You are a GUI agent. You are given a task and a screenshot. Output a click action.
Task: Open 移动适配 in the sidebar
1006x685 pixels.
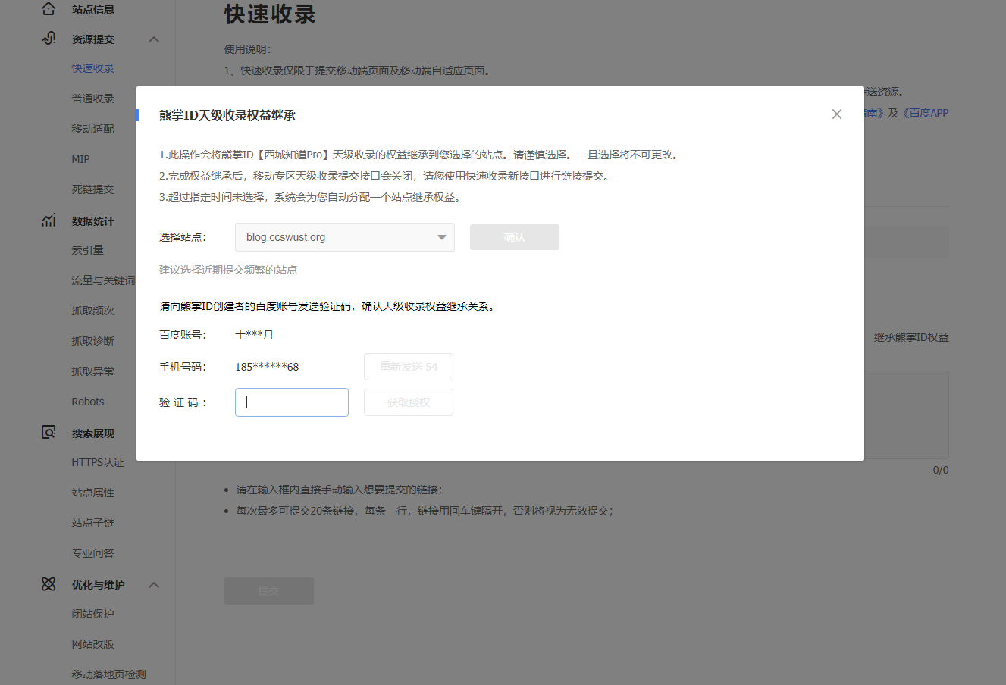93,129
